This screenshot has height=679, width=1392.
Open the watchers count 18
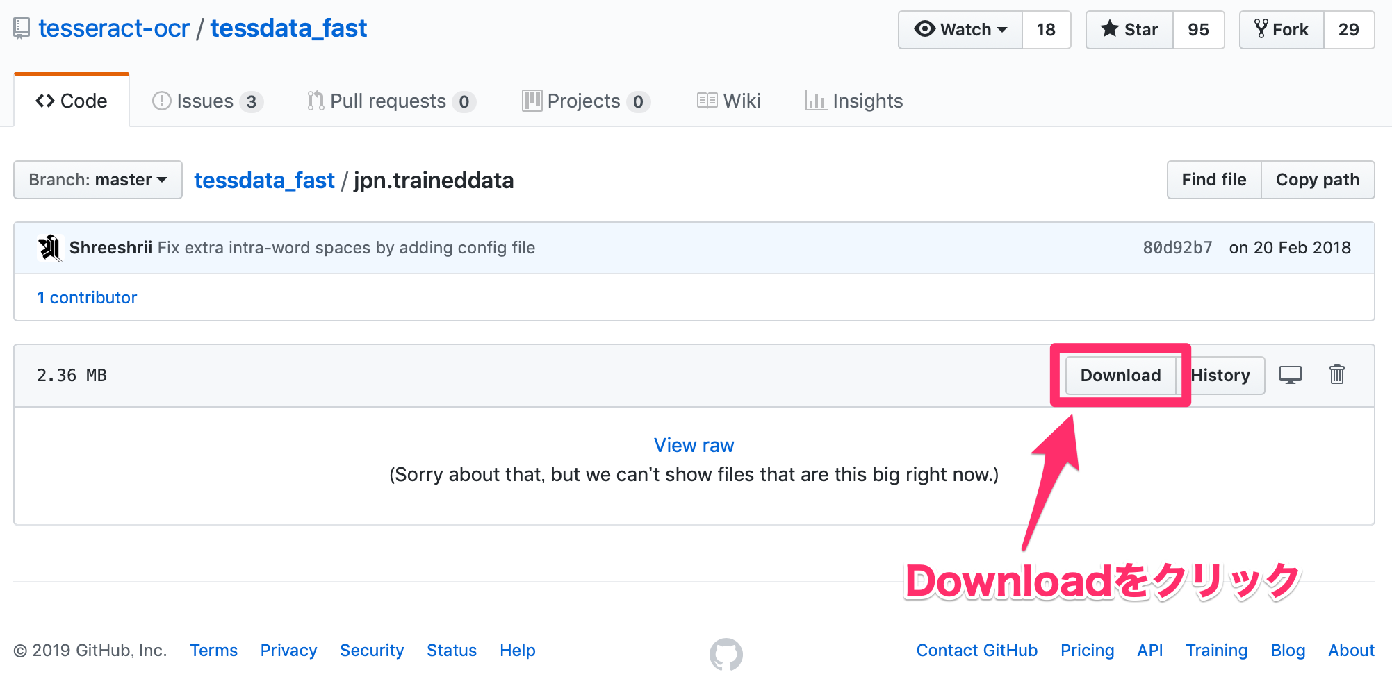pyautogui.click(x=1046, y=30)
